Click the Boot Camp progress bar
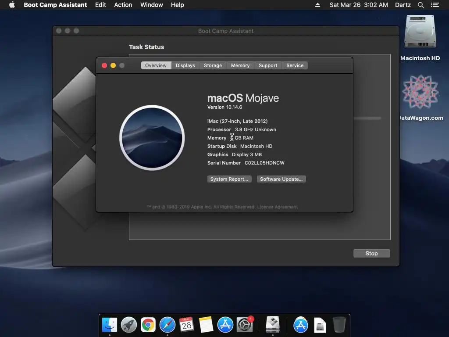The height and width of the screenshot is (337, 449). [x=367, y=118]
